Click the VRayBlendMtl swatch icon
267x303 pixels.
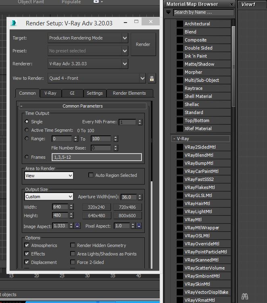[180, 155]
